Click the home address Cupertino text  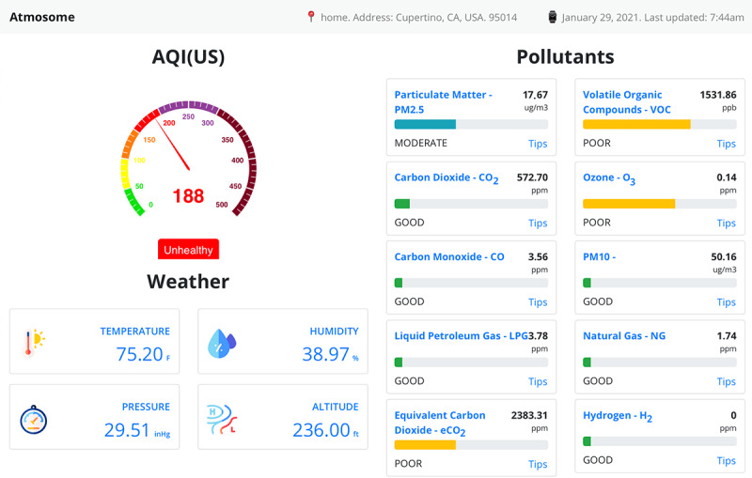[418, 17]
